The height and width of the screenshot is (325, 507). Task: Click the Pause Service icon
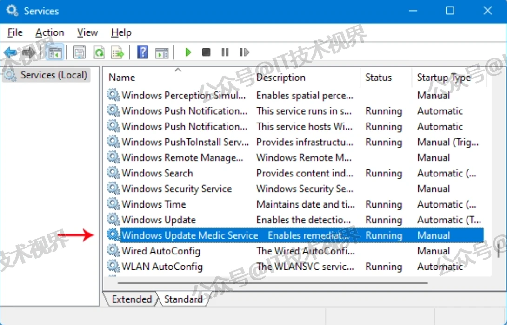tap(225, 52)
